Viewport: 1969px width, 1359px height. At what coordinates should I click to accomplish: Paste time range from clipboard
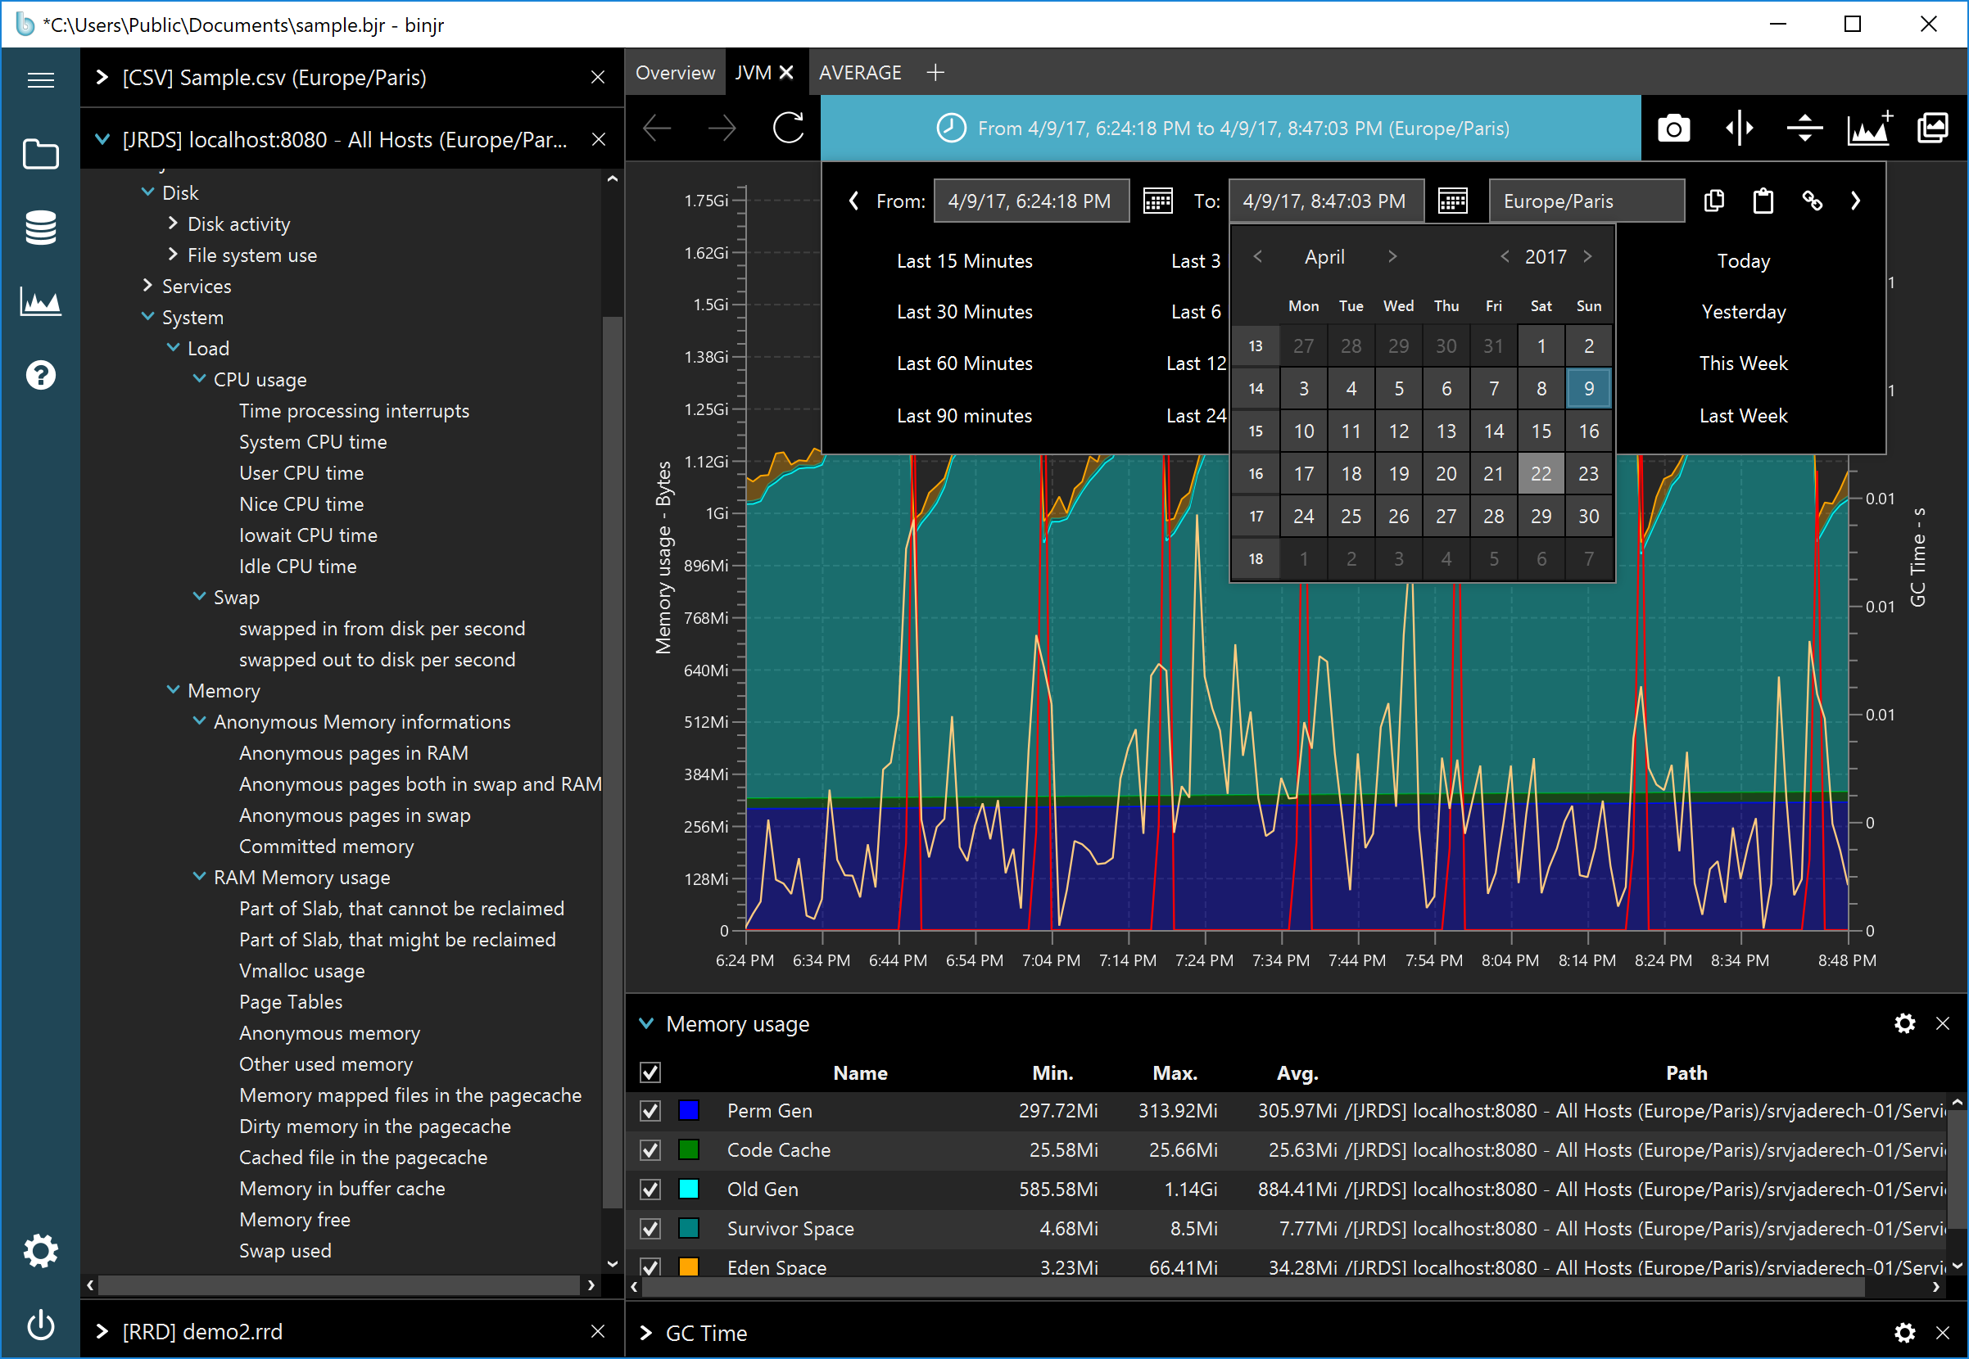(1763, 201)
